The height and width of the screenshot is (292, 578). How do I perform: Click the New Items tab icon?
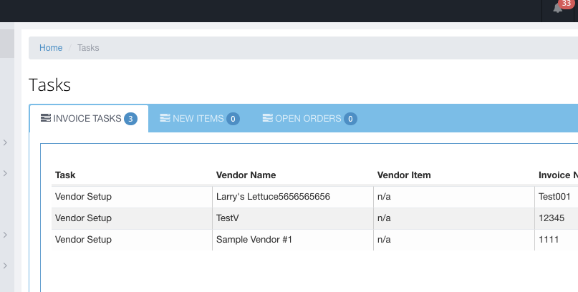165,118
